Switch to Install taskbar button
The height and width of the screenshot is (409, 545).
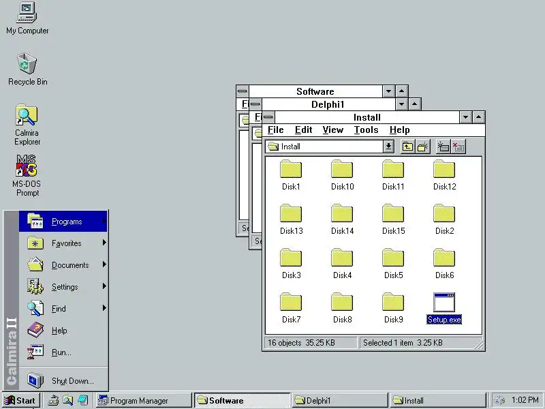[x=438, y=400]
